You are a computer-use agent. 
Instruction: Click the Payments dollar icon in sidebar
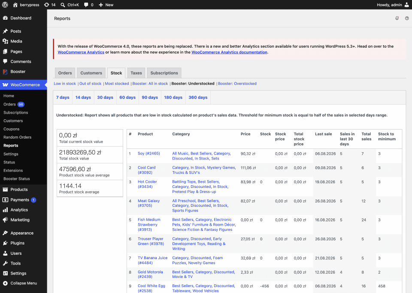[x=5, y=200]
